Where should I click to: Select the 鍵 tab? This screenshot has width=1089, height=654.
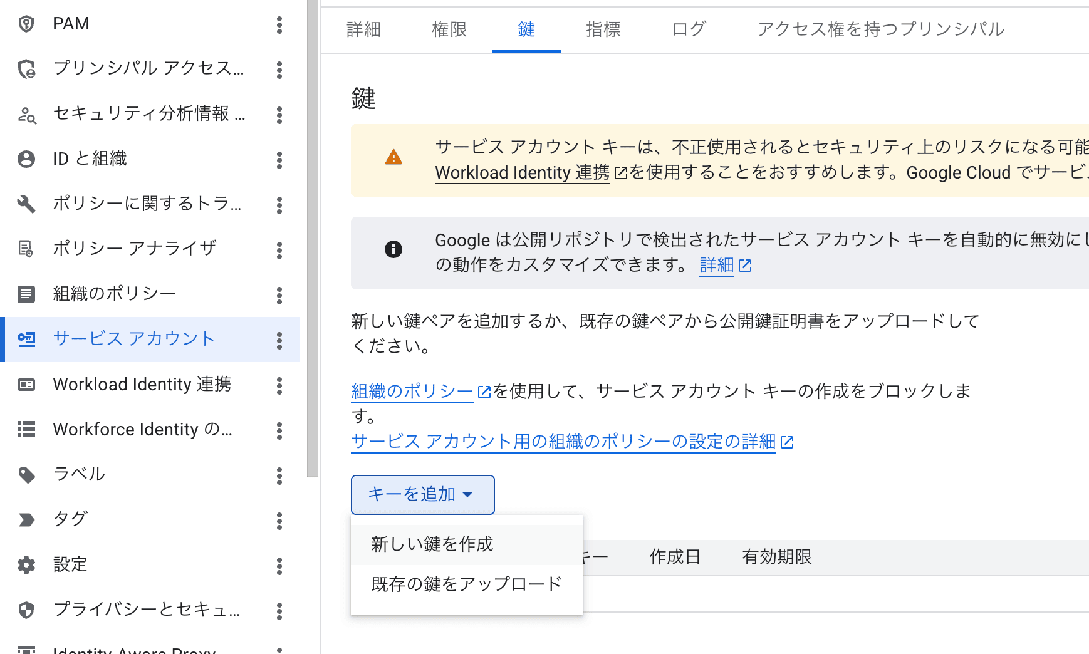pyautogui.click(x=526, y=29)
